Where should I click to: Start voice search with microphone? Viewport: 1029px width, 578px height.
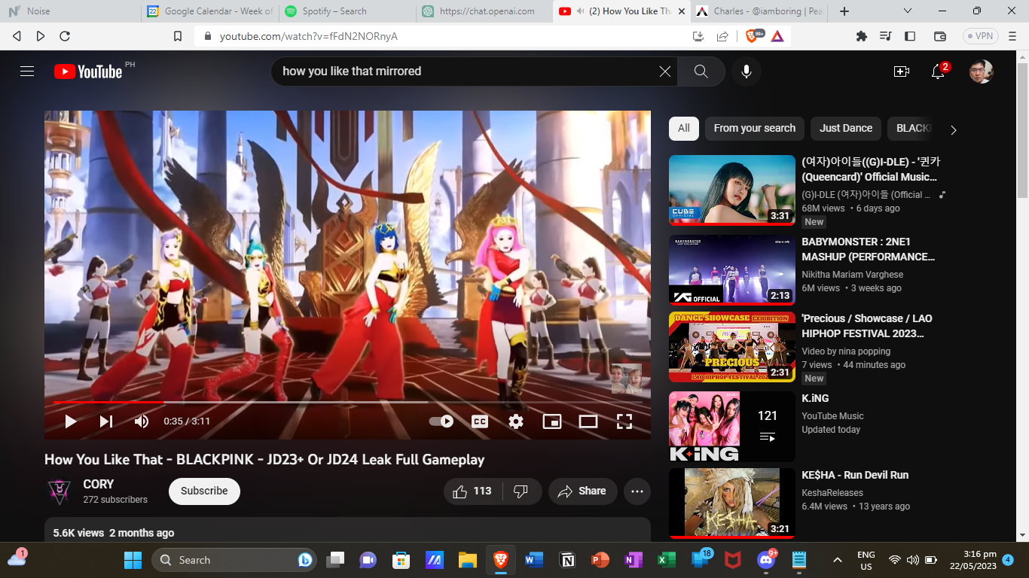coord(747,71)
